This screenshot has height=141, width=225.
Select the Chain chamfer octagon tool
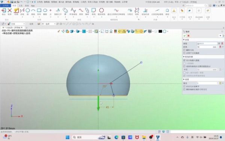pos(102,11)
